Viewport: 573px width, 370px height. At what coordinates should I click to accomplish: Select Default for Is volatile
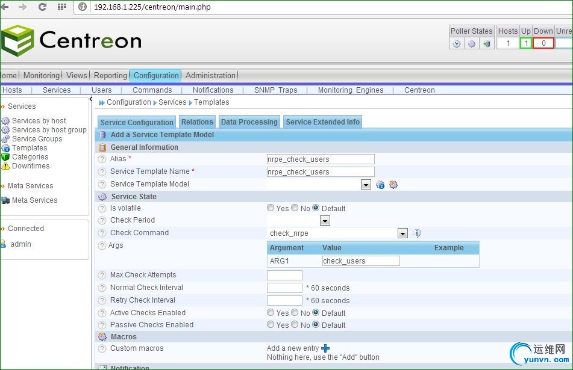[316, 208]
